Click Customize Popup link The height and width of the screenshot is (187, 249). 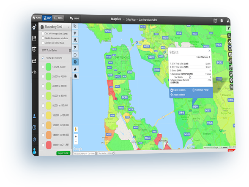200,90
